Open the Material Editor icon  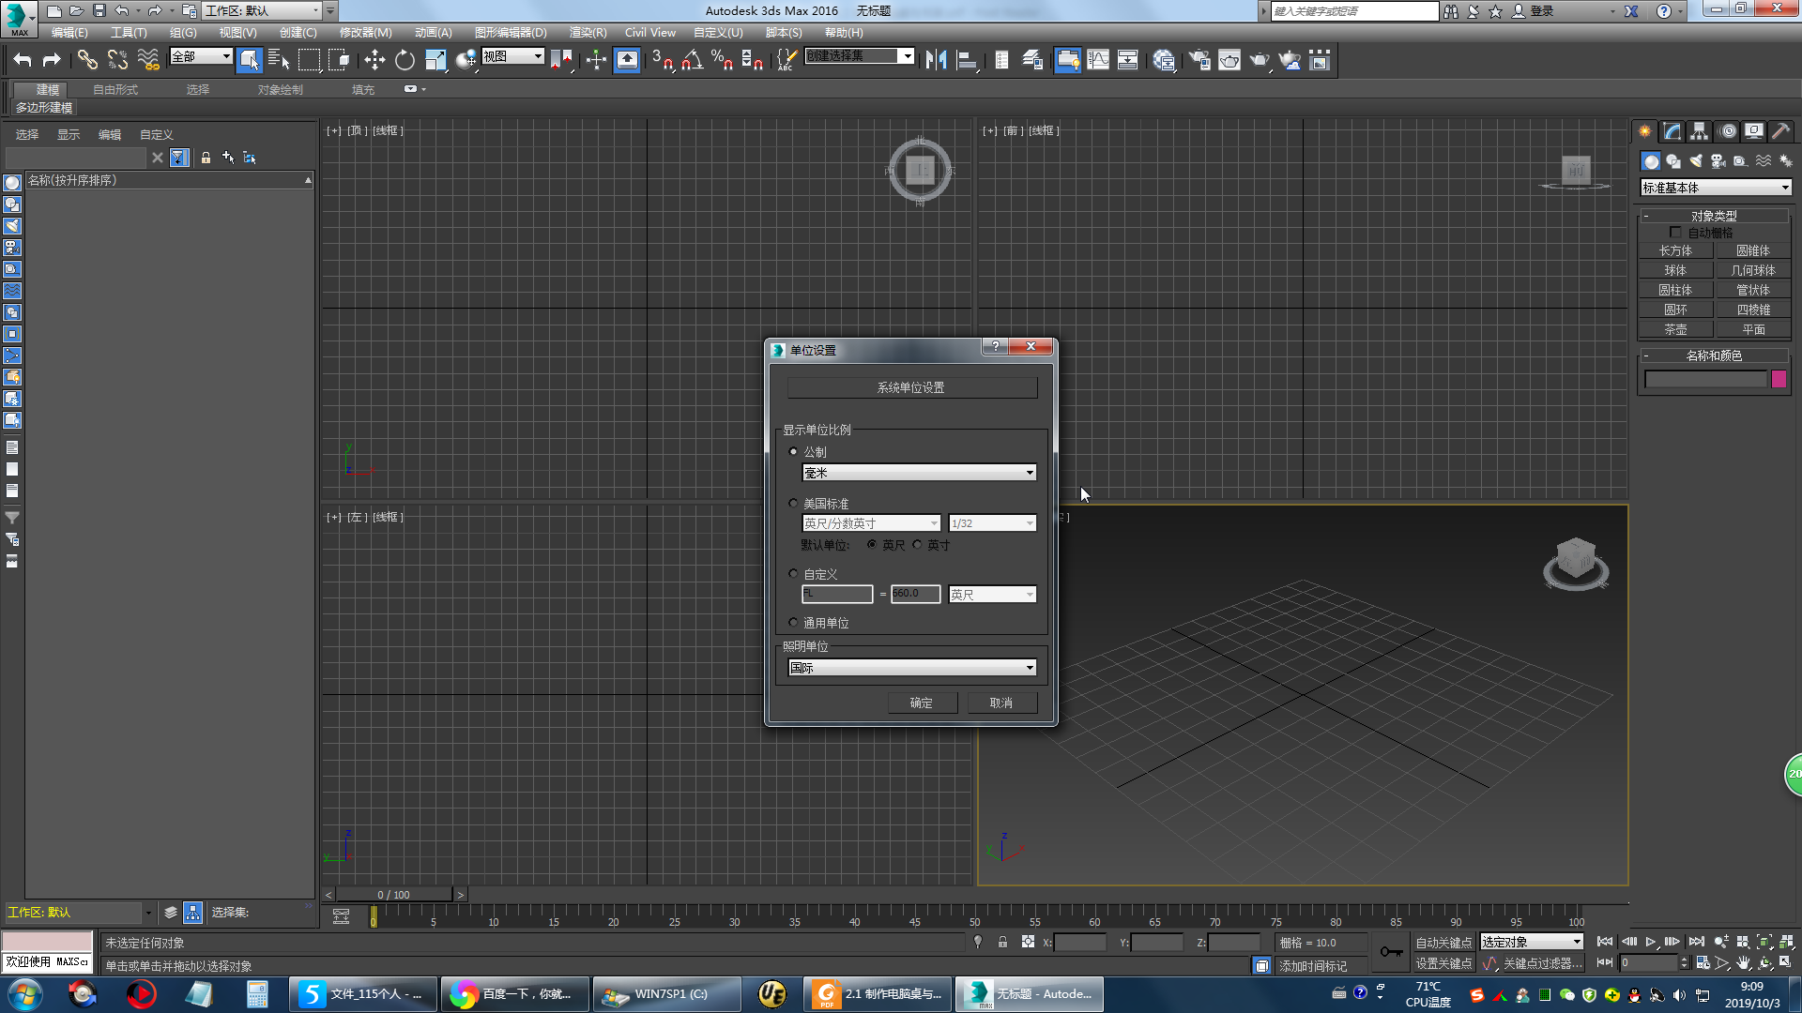(x=1164, y=60)
